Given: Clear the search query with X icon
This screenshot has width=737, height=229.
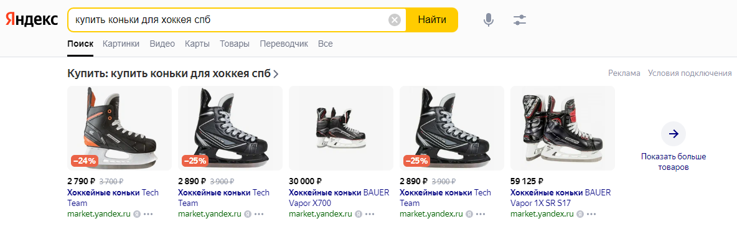Looking at the screenshot, I should click(x=395, y=20).
